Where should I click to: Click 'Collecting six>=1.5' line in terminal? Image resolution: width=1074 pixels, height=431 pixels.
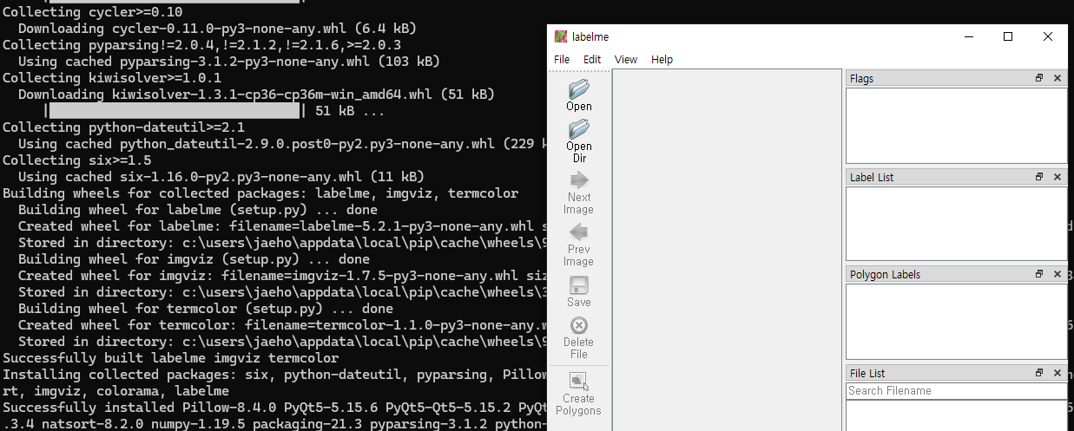77,160
